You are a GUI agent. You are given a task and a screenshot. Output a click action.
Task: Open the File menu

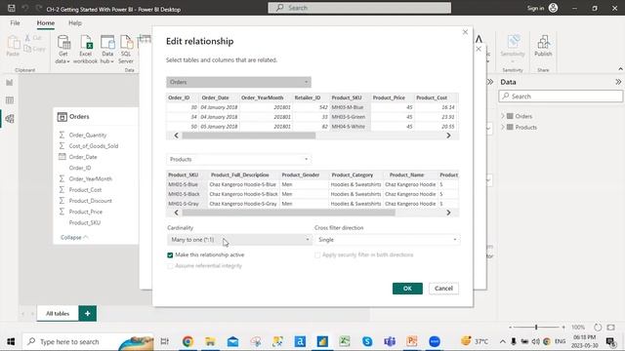(x=16, y=23)
